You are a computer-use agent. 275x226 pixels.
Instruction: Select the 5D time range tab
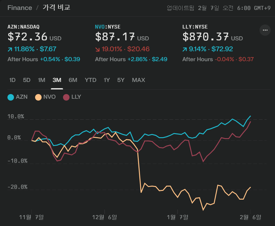click(x=27, y=80)
